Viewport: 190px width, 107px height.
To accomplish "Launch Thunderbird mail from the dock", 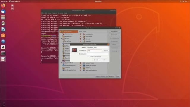I will [x=3, y=12].
